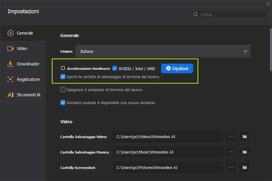Open folder for Cartella Salvataggio Musica
This screenshot has width=272, height=181.
click(x=244, y=152)
